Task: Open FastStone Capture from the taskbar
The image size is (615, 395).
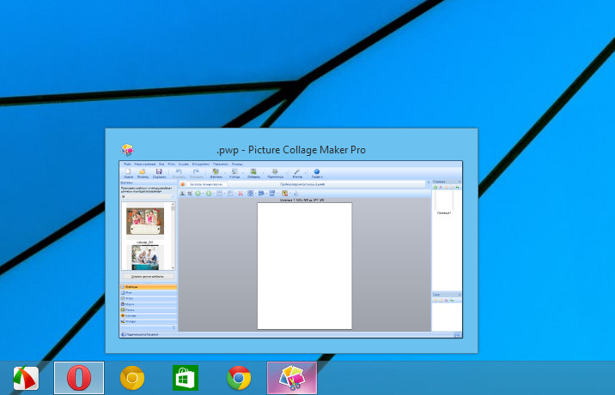Action: (x=26, y=378)
